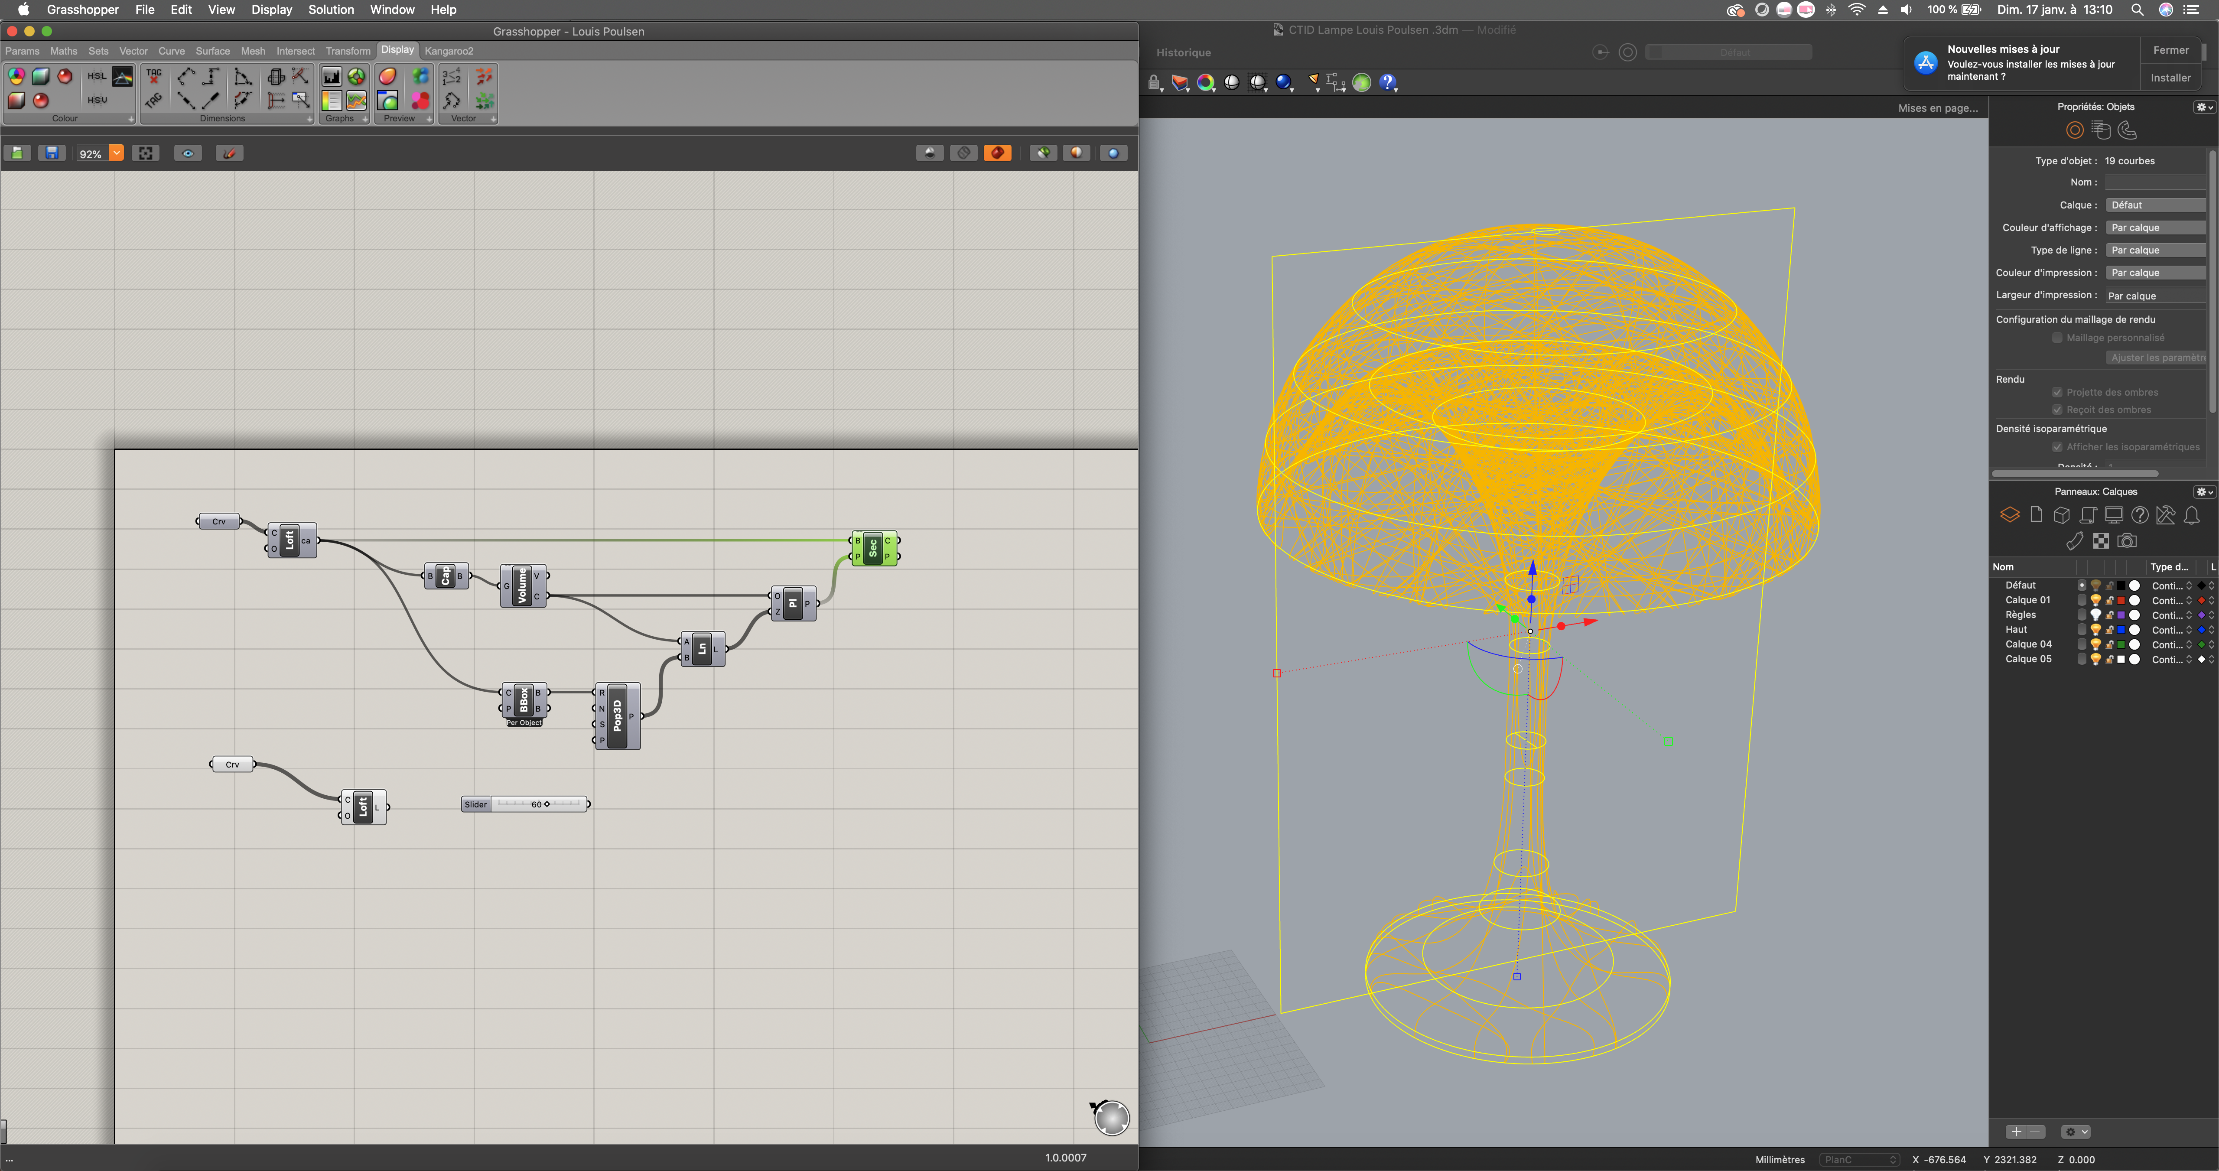The width and height of the screenshot is (2219, 1171).
Task: Switch to the Intersect tab
Action: pyautogui.click(x=296, y=51)
